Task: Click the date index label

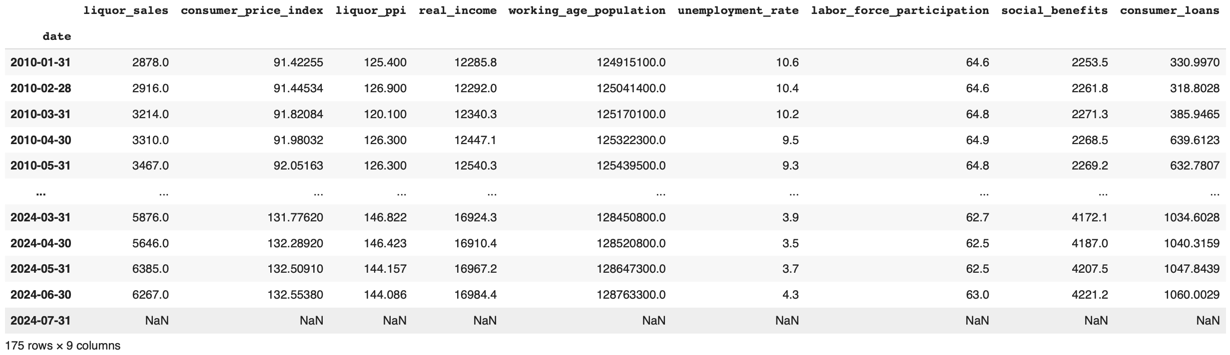Action: point(56,36)
